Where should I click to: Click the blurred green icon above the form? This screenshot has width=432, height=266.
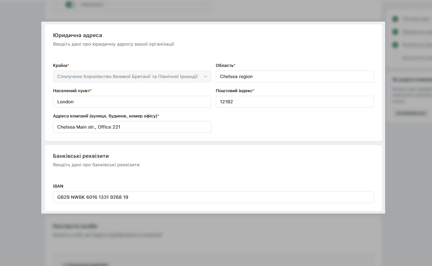click(69, 5)
